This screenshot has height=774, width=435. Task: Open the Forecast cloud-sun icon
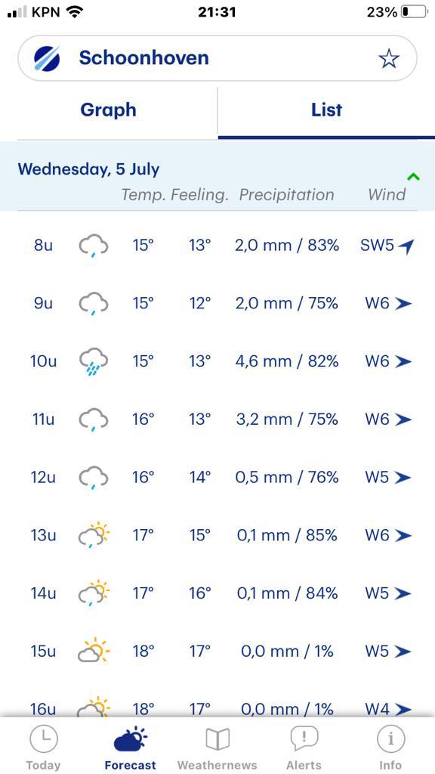click(130, 739)
